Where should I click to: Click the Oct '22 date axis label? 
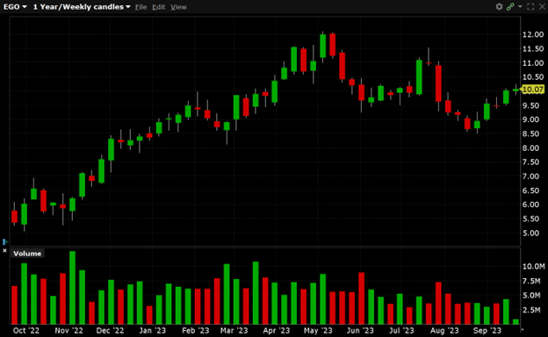25,330
